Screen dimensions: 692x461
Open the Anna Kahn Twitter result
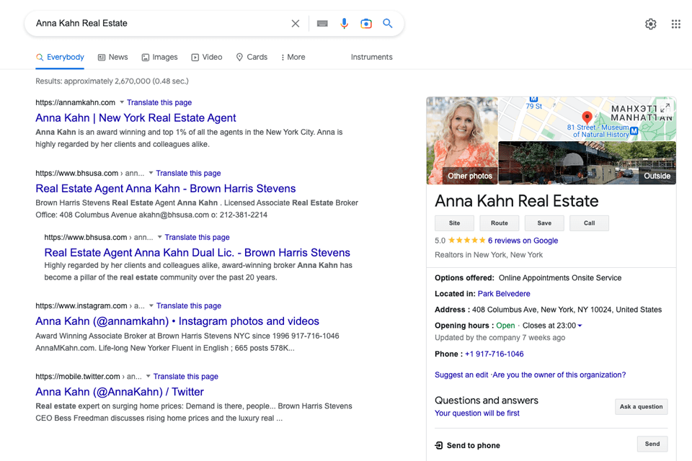point(120,392)
